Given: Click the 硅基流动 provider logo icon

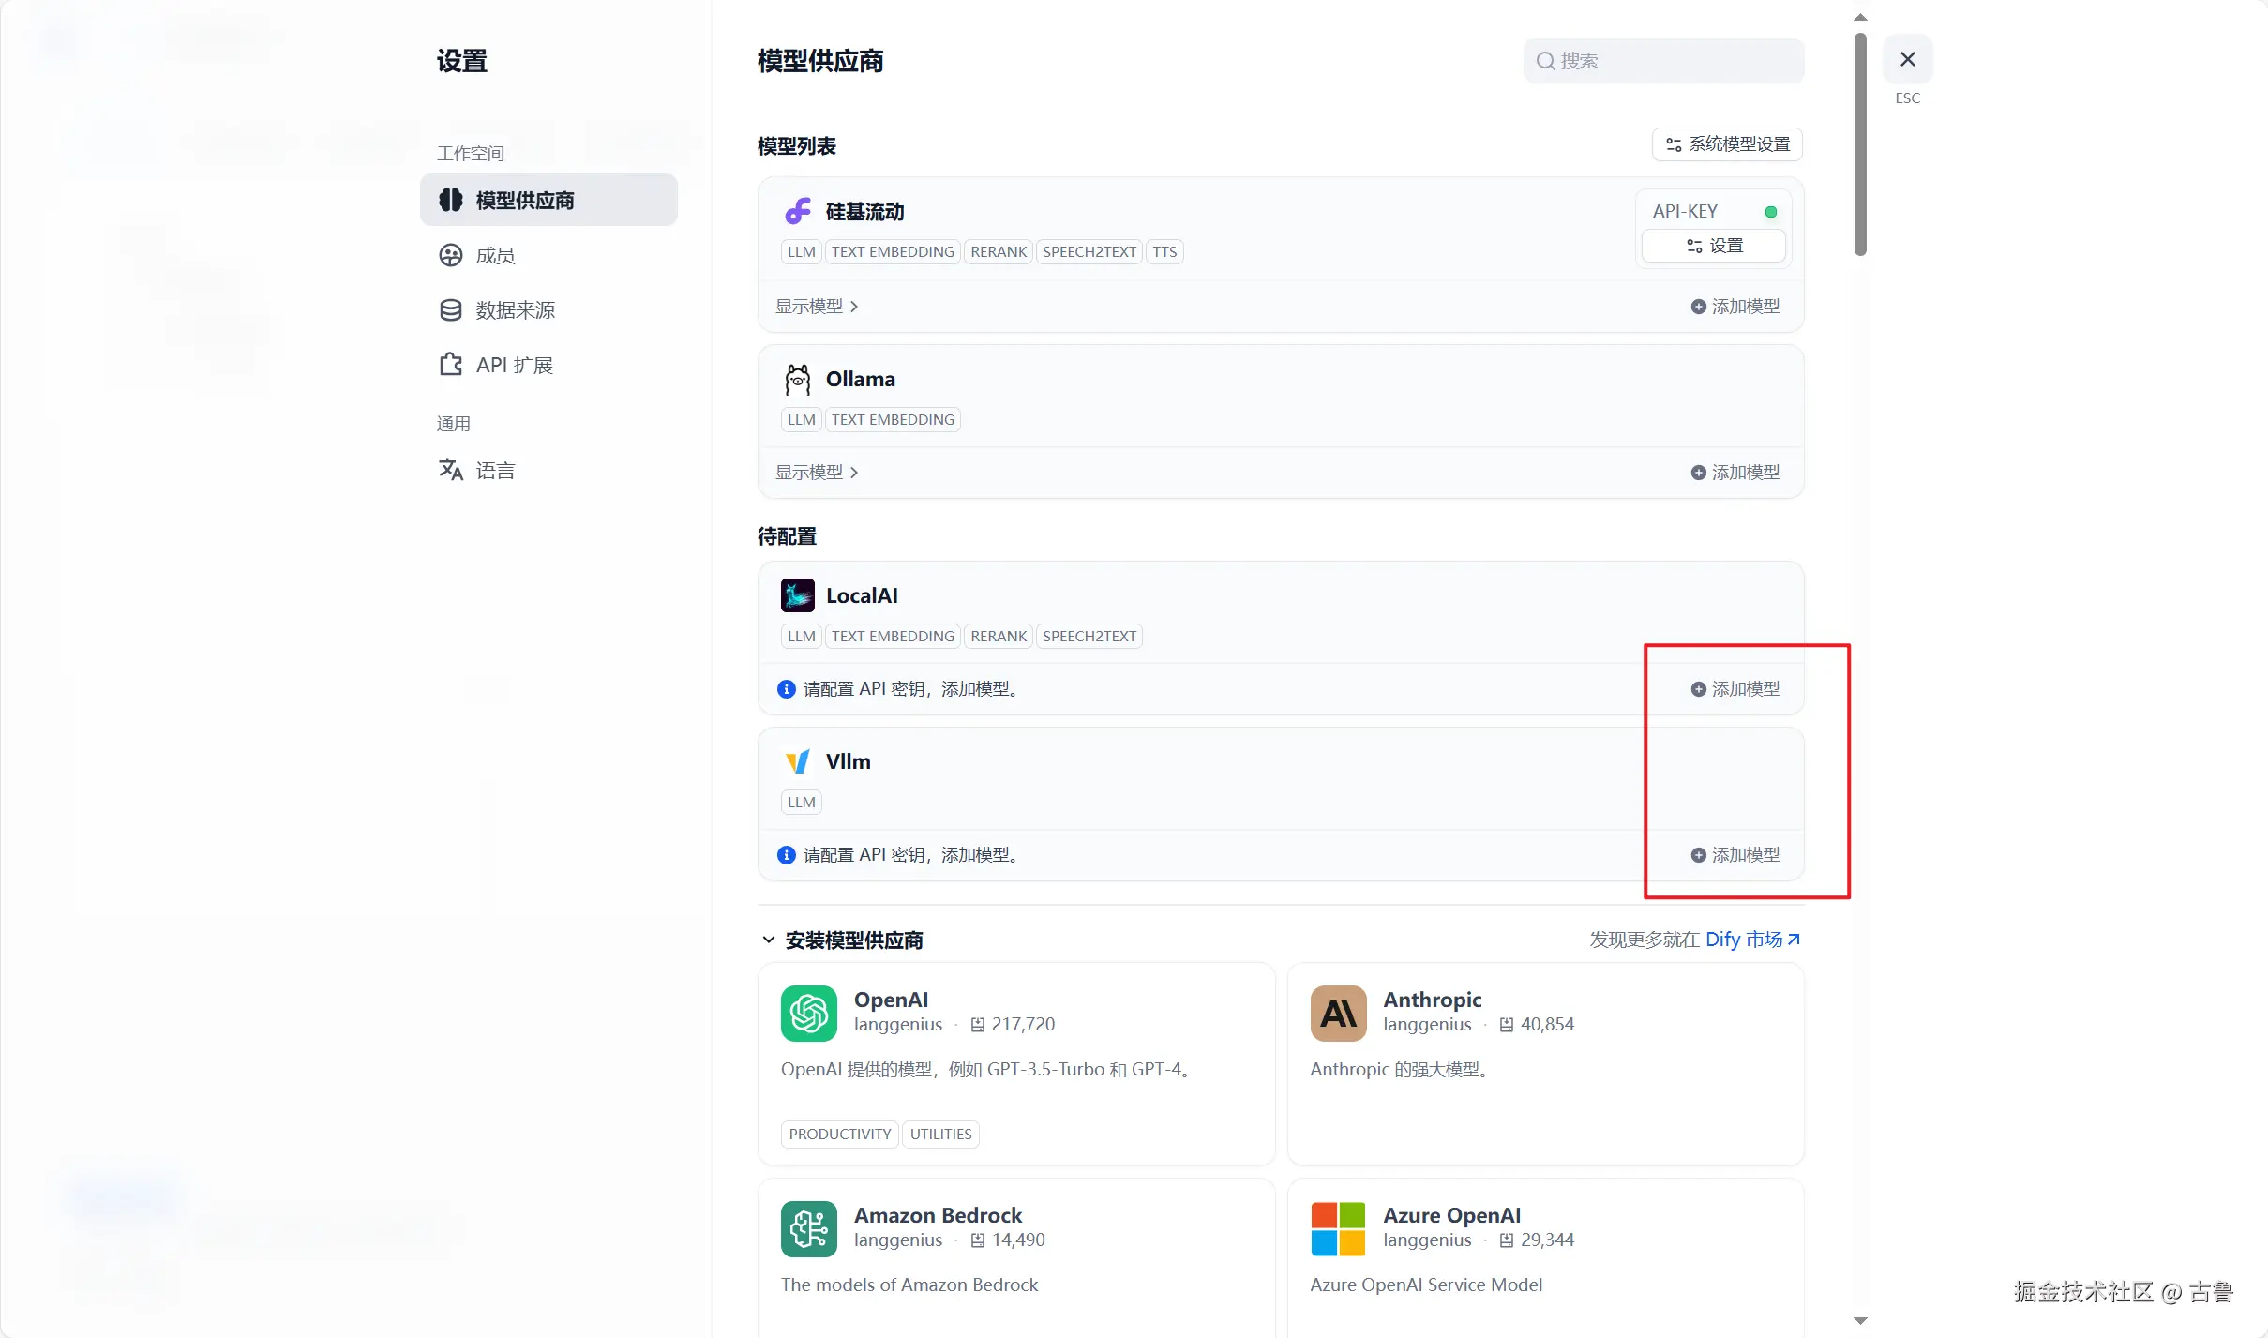Looking at the screenshot, I should 798,212.
